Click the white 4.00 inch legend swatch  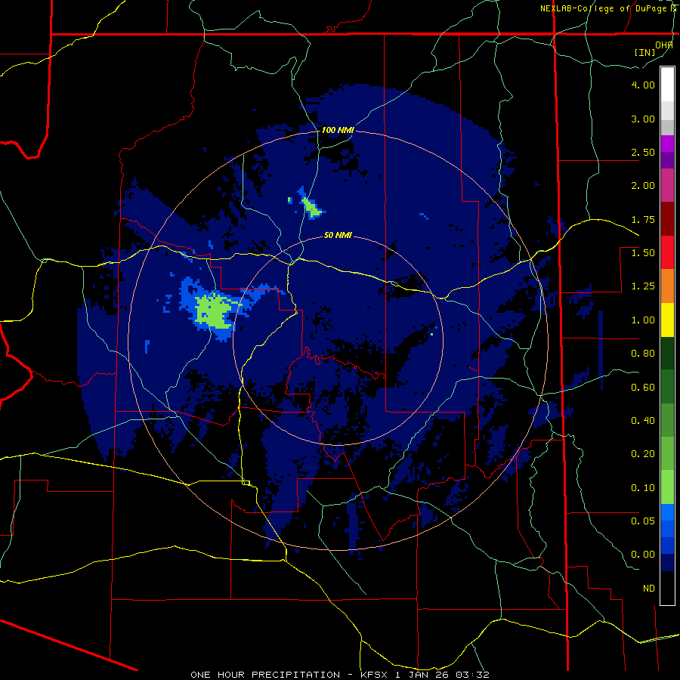[x=667, y=85]
